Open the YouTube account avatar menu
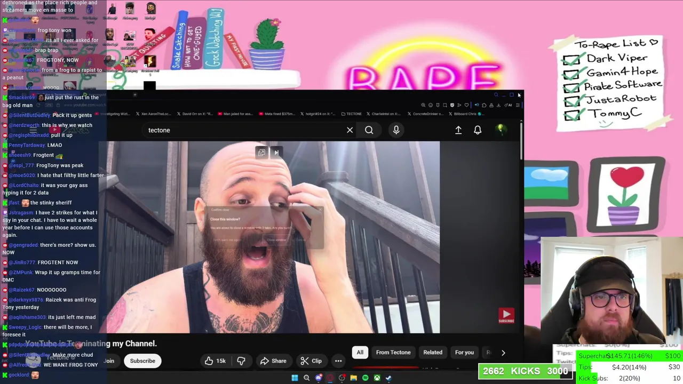The width and height of the screenshot is (683, 384). click(x=501, y=130)
